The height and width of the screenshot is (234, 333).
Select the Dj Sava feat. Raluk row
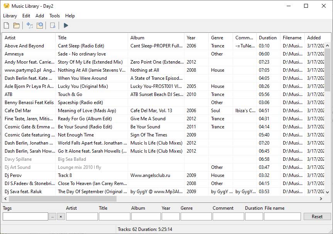pyautogui.click(x=163, y=192)
